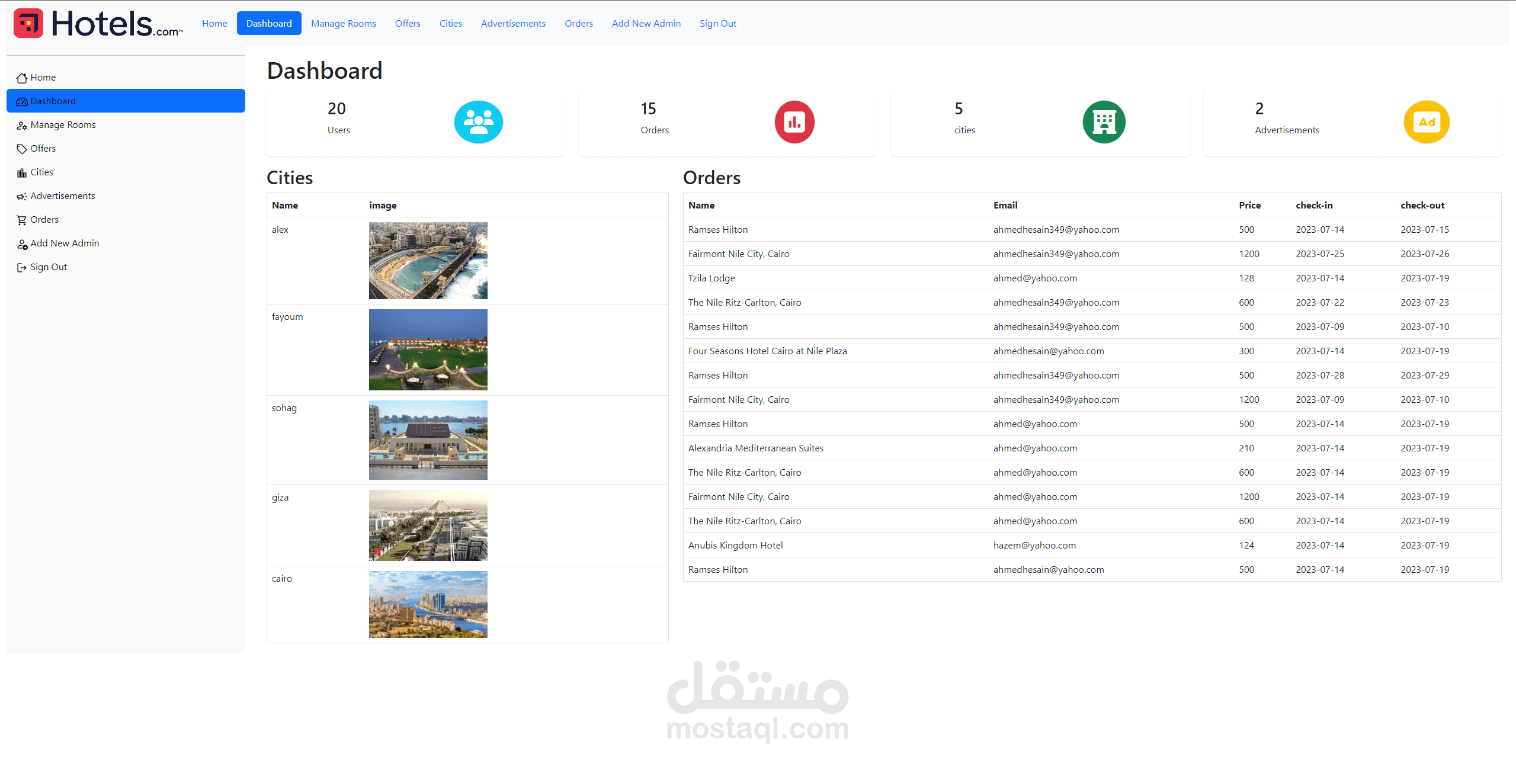Click the sidebar Sign Out arrow icon
This screenshot has width=1516, height=760.
tap(22, 267)
